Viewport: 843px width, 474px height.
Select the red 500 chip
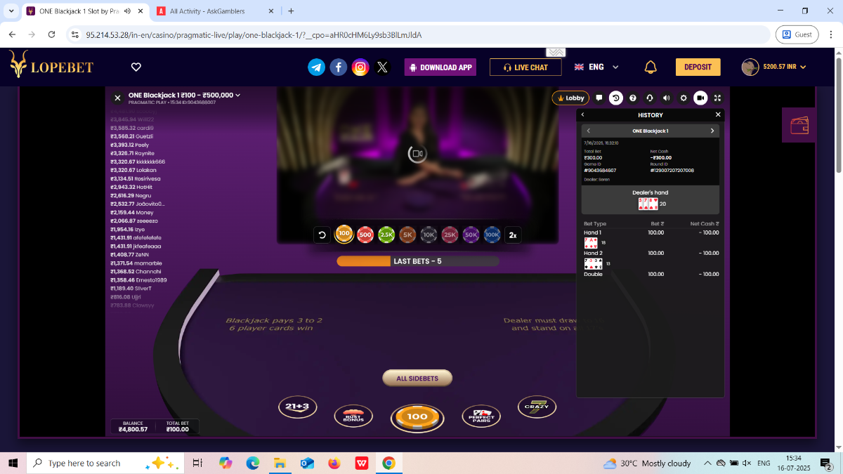(365, 235)
